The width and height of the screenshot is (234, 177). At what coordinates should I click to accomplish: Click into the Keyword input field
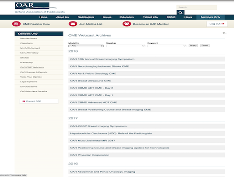(167, 46)
